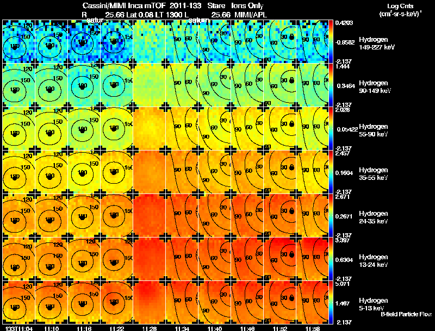This screenshot has height=331, width=435.
Task: Click the '11:22' time axis label
Action: (117, 328)
